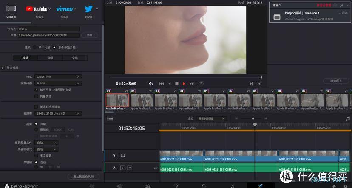This screenshot has height=188, width=352.
Task: Jump to last frame in viewer
Action: 192,84
